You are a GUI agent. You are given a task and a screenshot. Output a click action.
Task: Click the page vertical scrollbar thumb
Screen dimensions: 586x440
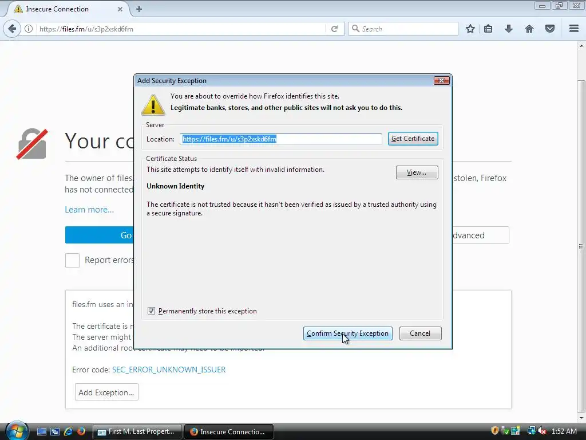pyautogui.click(x=581, y=246)
